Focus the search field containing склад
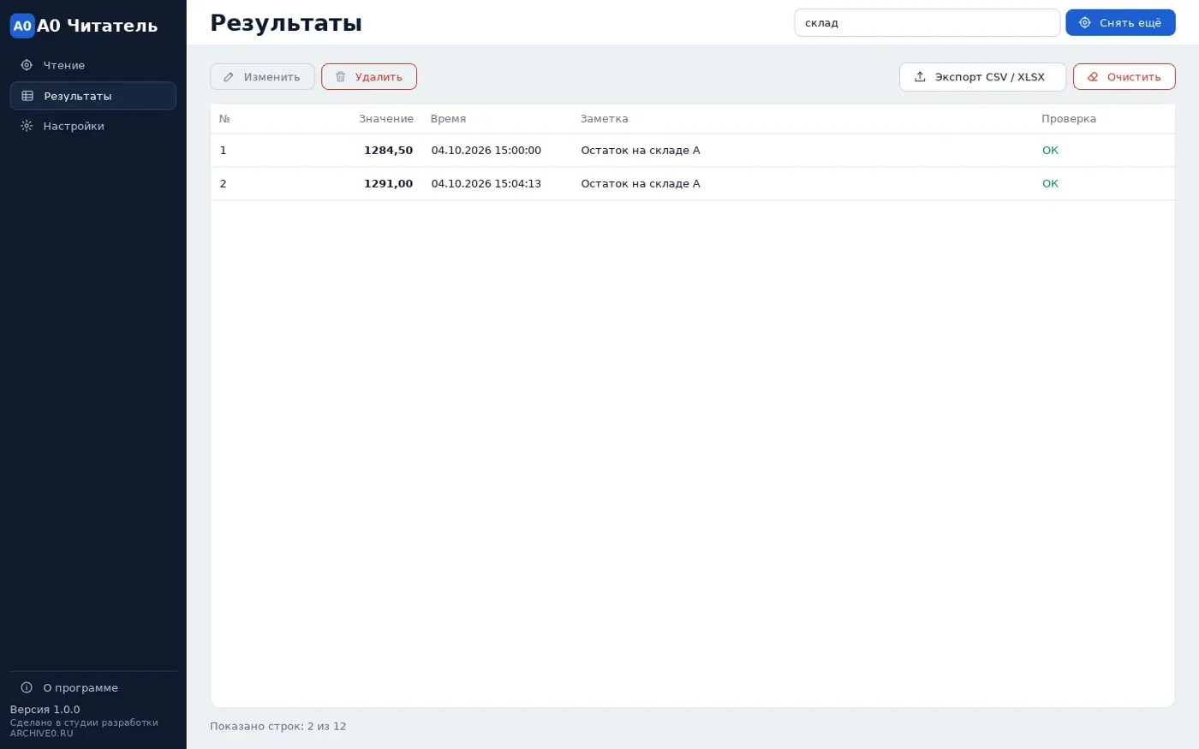 pos(927,23)
